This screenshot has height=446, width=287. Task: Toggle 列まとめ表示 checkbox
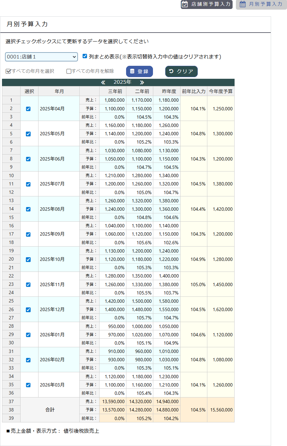coord(85,56)
